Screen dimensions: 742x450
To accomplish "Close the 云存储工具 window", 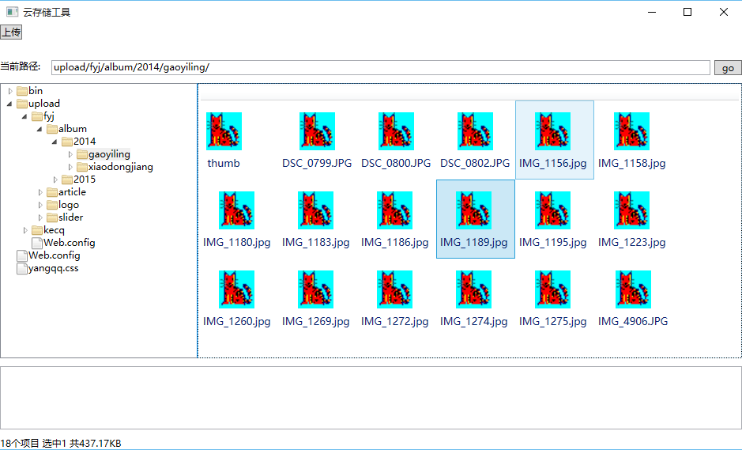I will click(724, 12).
